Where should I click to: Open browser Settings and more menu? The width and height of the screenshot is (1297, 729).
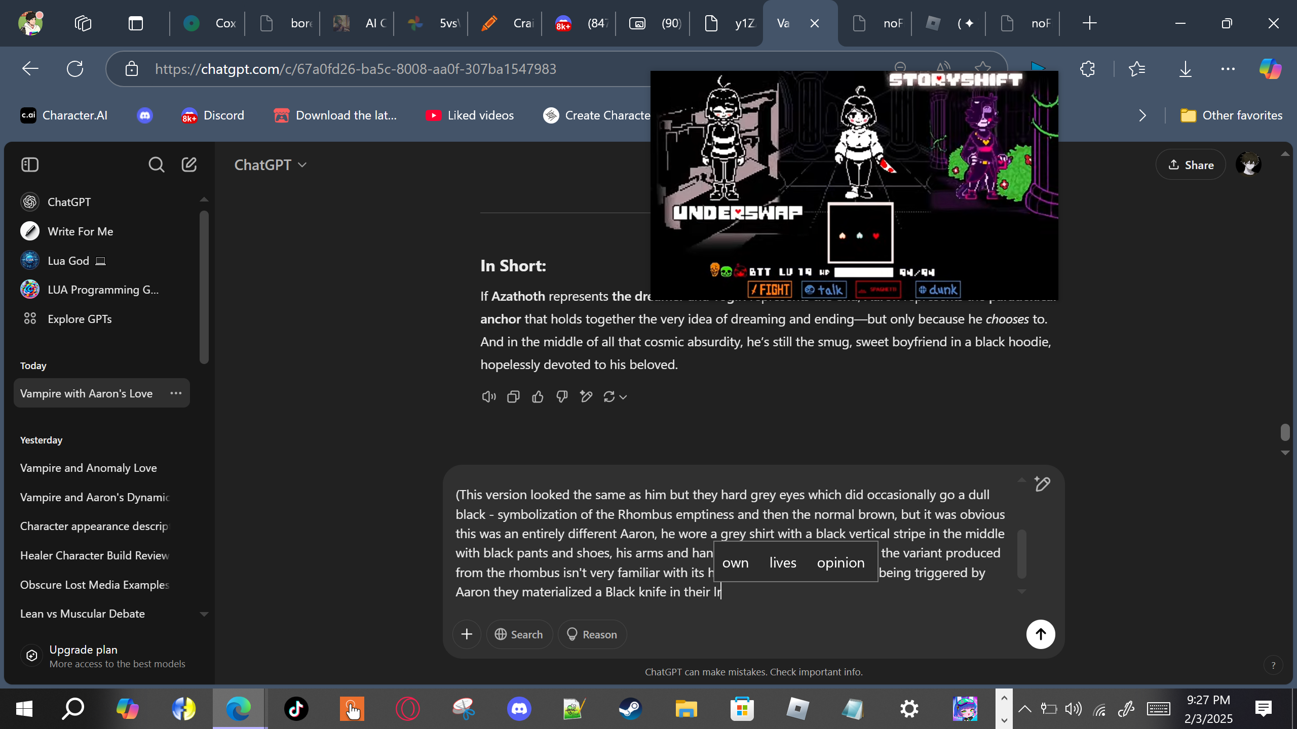pos(1228,69)
